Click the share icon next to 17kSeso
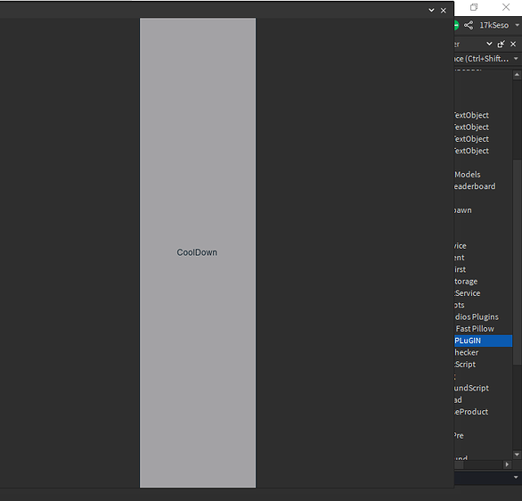522x501 pixels. click(x=469, y=25)
